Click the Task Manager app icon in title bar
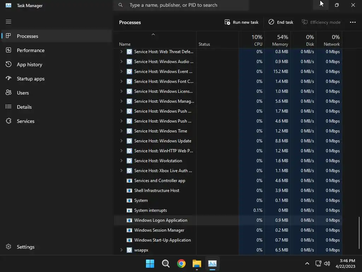 click(x=8, y=5)
